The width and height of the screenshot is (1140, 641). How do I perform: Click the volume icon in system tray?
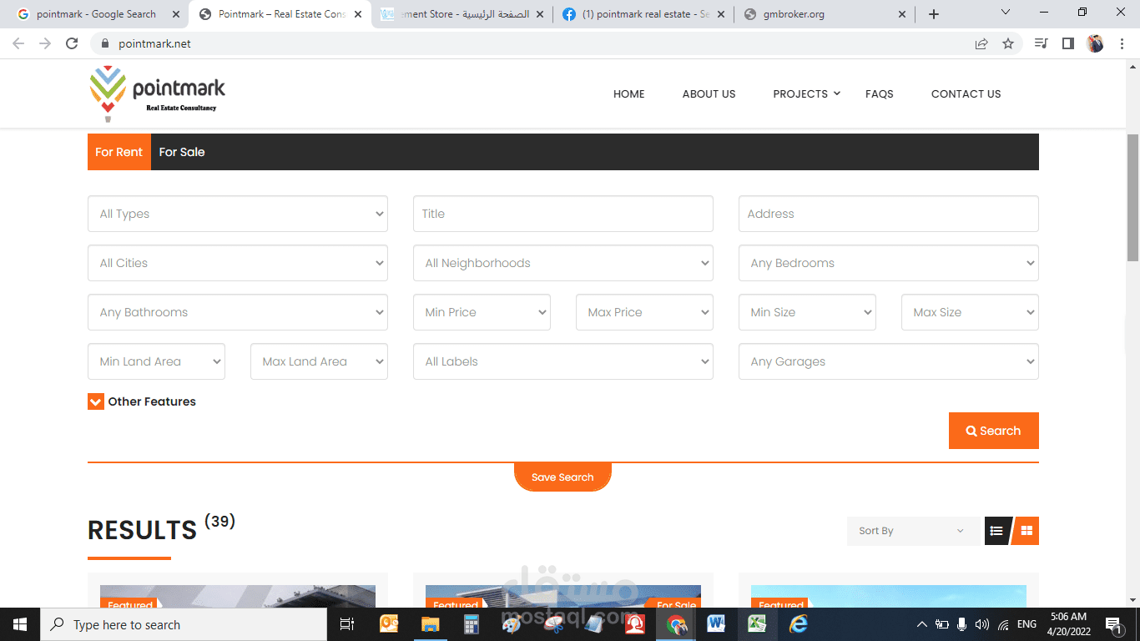[x=982, y=624]
